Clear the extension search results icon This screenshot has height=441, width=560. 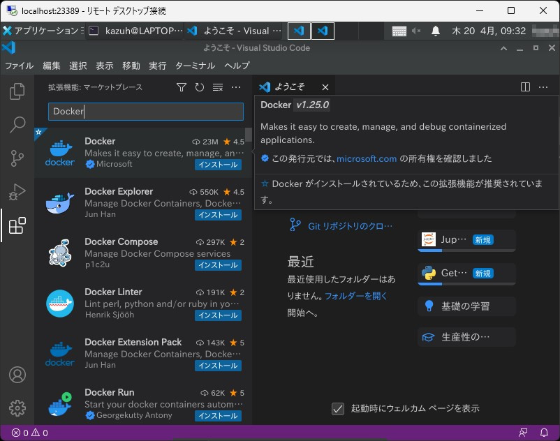216,87
